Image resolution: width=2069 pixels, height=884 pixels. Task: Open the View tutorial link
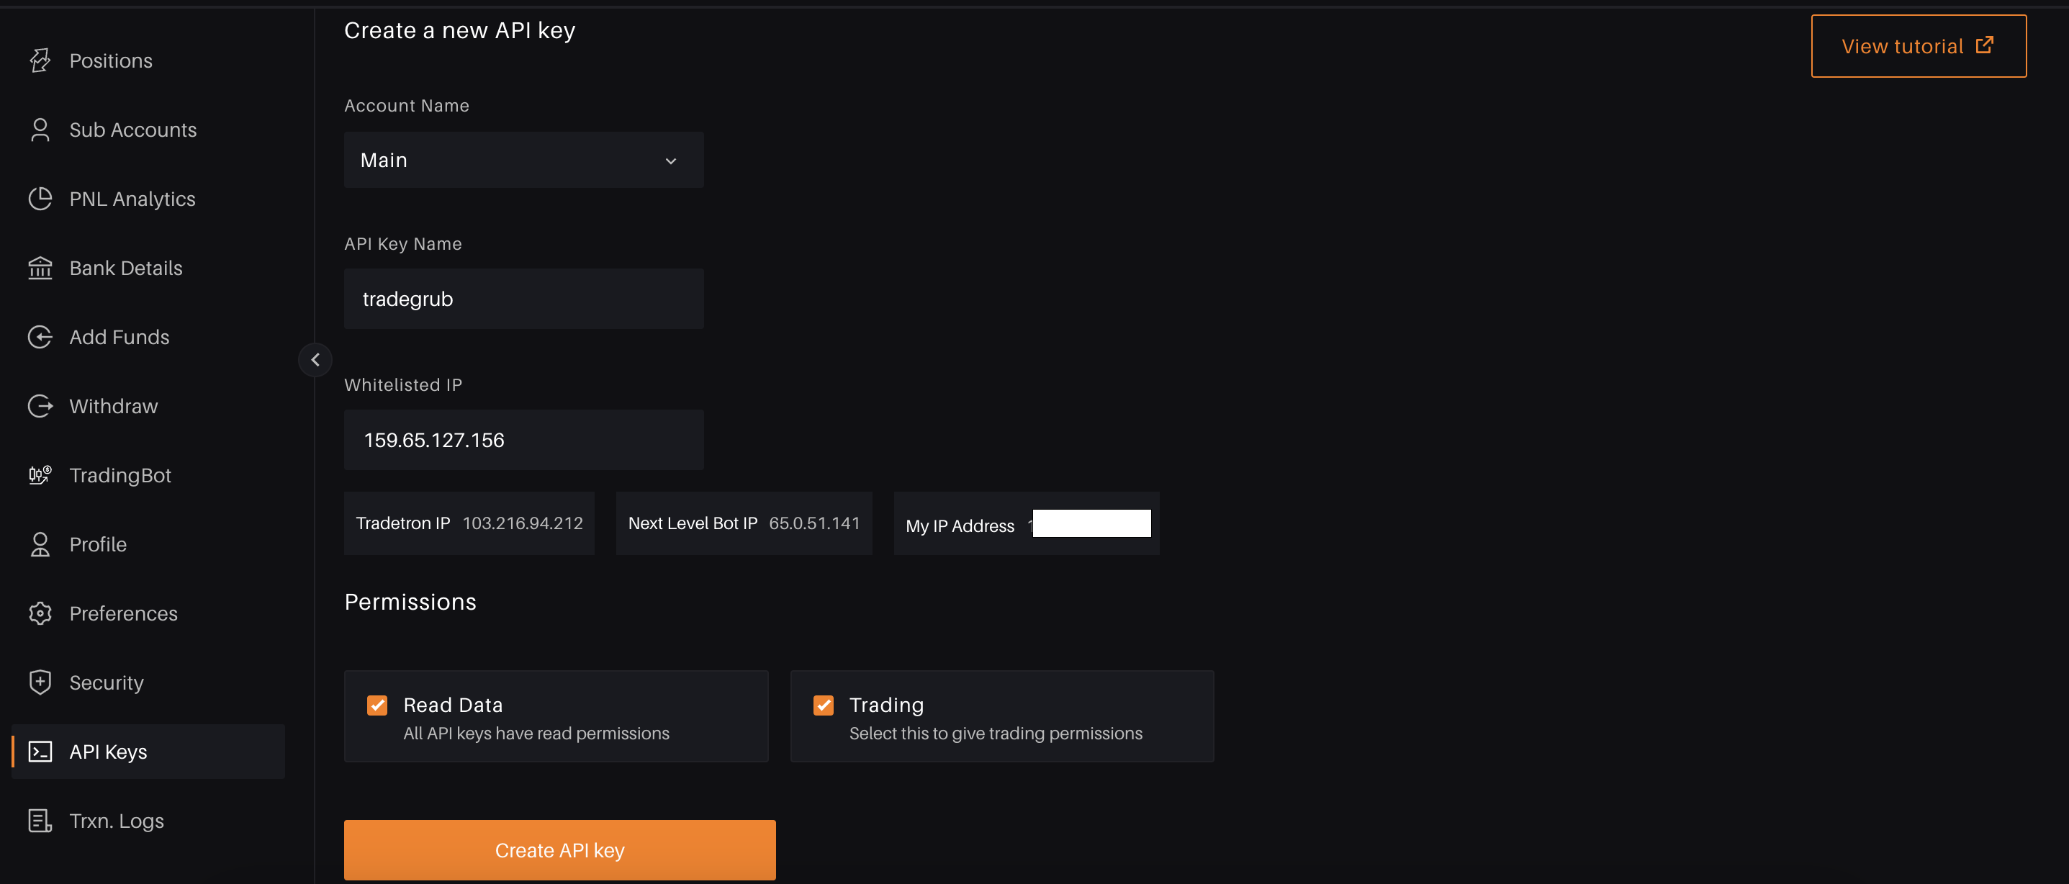pos(1918,46)
